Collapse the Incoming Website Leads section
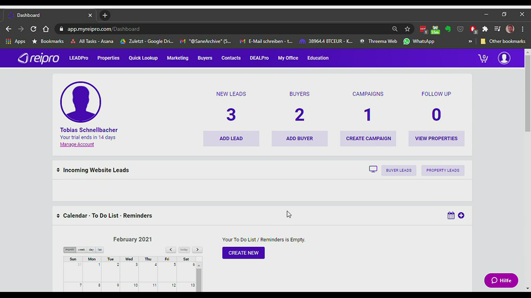 (x=58, y=170)
